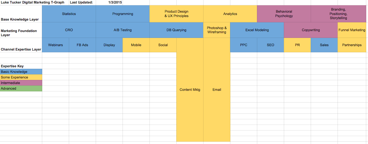This screenshot has height=144, width=368.
Task: Click the A/B Testing cell
Action: 123,30
